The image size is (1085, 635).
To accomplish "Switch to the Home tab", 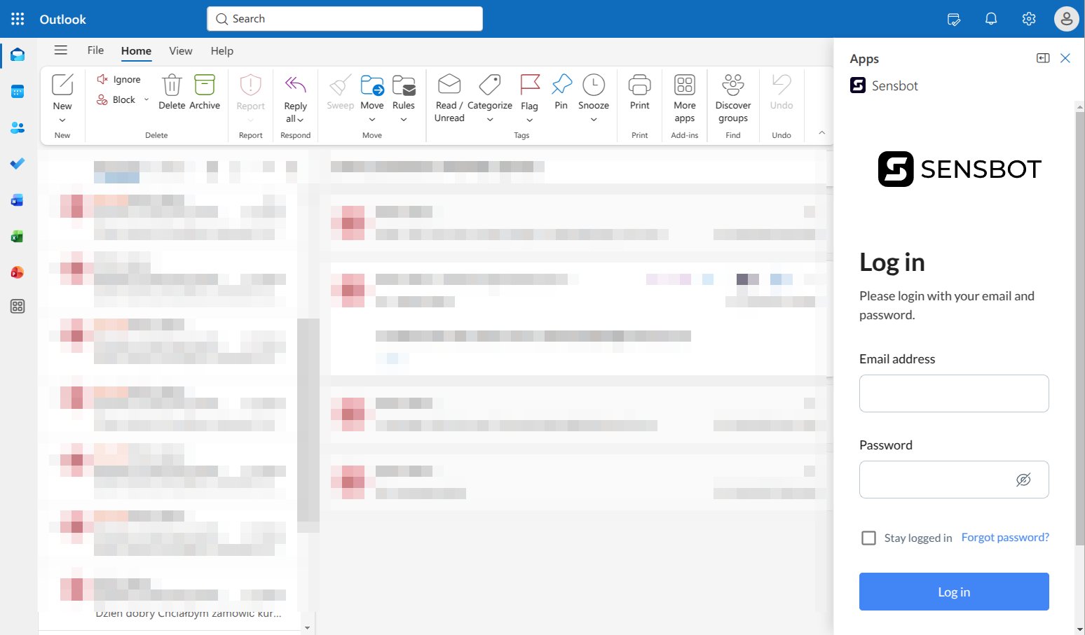I will coord(136,50).
